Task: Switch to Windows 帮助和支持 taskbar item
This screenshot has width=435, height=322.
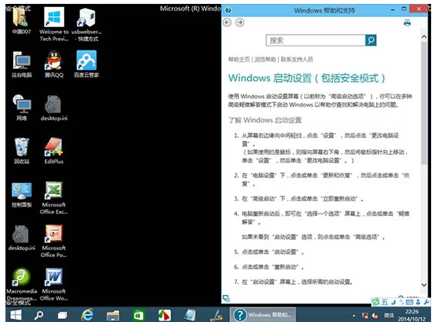Action: (262, 315)
